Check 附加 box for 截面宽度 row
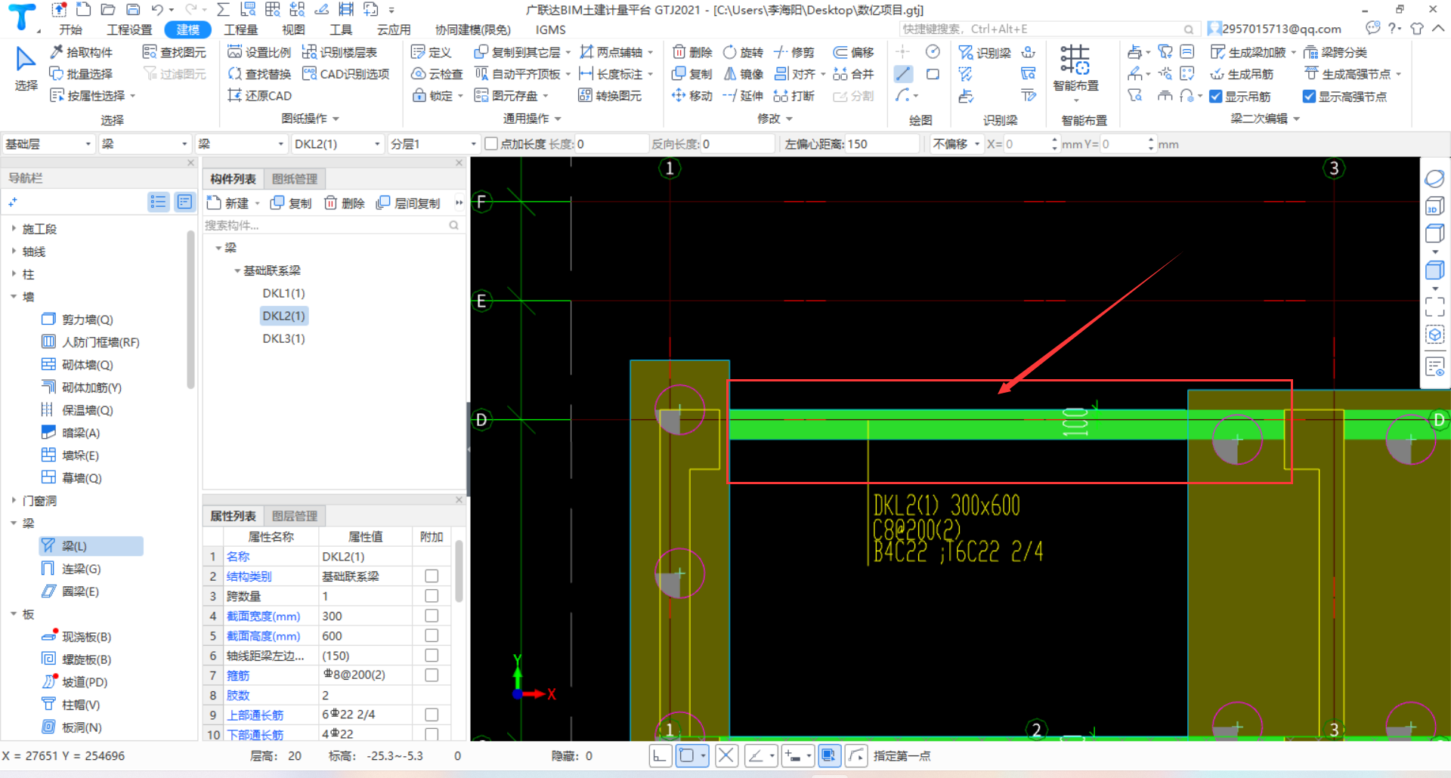 (432, 616)
